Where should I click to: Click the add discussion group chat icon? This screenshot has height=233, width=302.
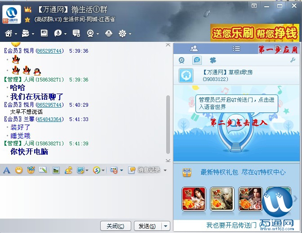(x=76, y=33)
